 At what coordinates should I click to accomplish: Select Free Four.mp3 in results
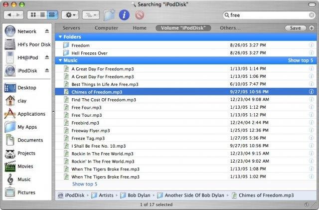tap(186, 107)
